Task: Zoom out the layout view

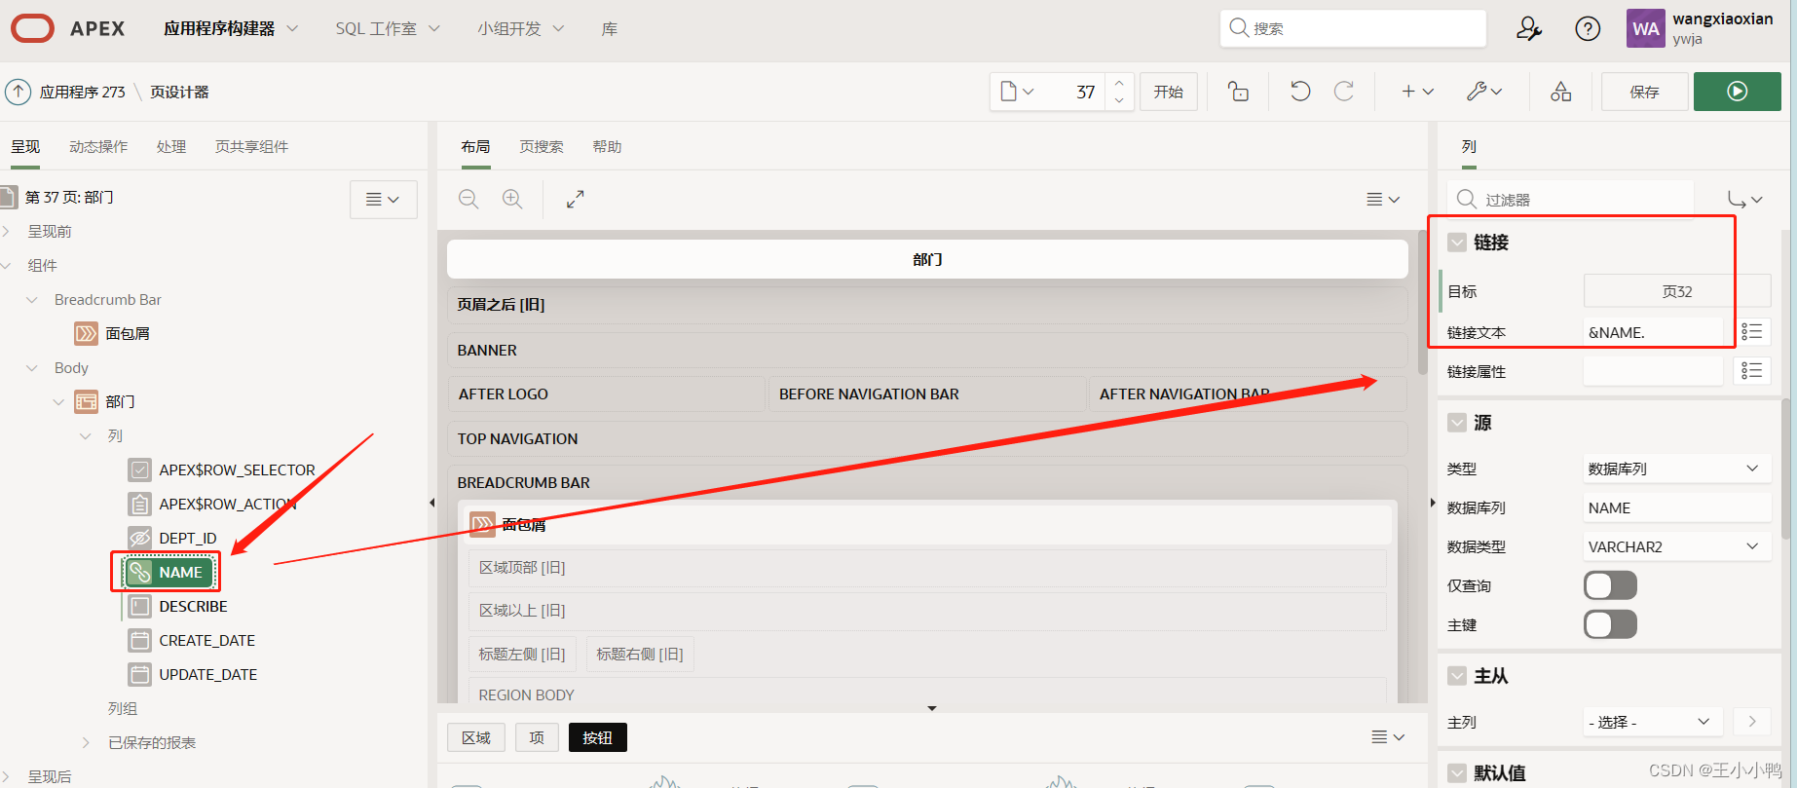Action: coord(468,199)
